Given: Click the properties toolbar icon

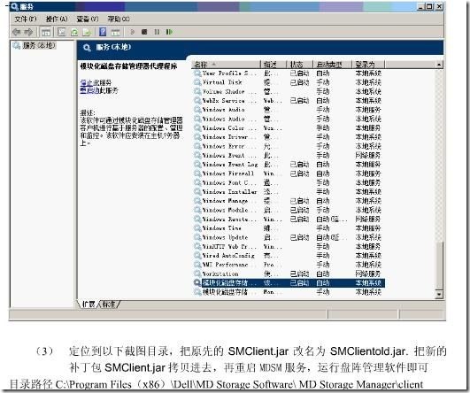Looking at the screenshot, I should tap(61, 32).
